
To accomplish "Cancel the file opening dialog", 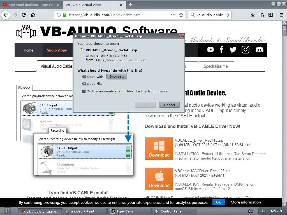I will [169, 105].
